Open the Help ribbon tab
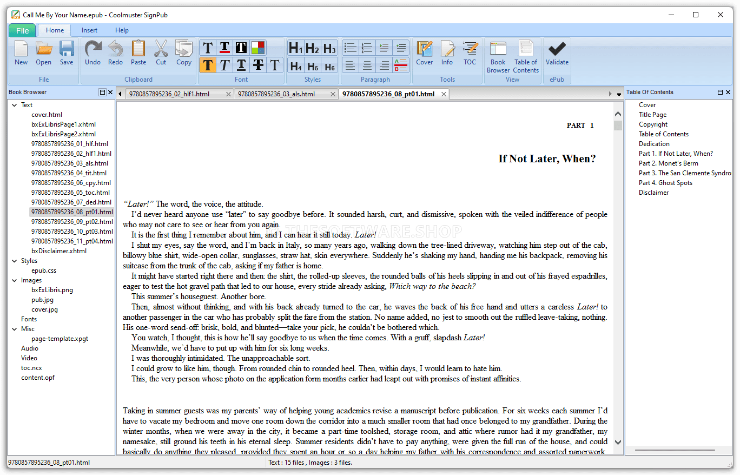The image size is (740, 475). click(122, 30)
